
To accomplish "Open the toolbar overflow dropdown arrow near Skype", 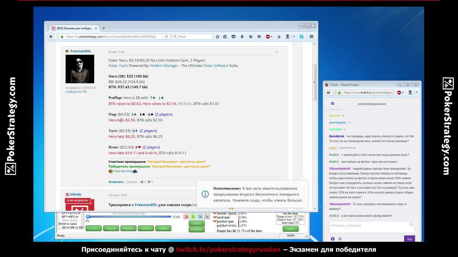I will tap(294, 36).
